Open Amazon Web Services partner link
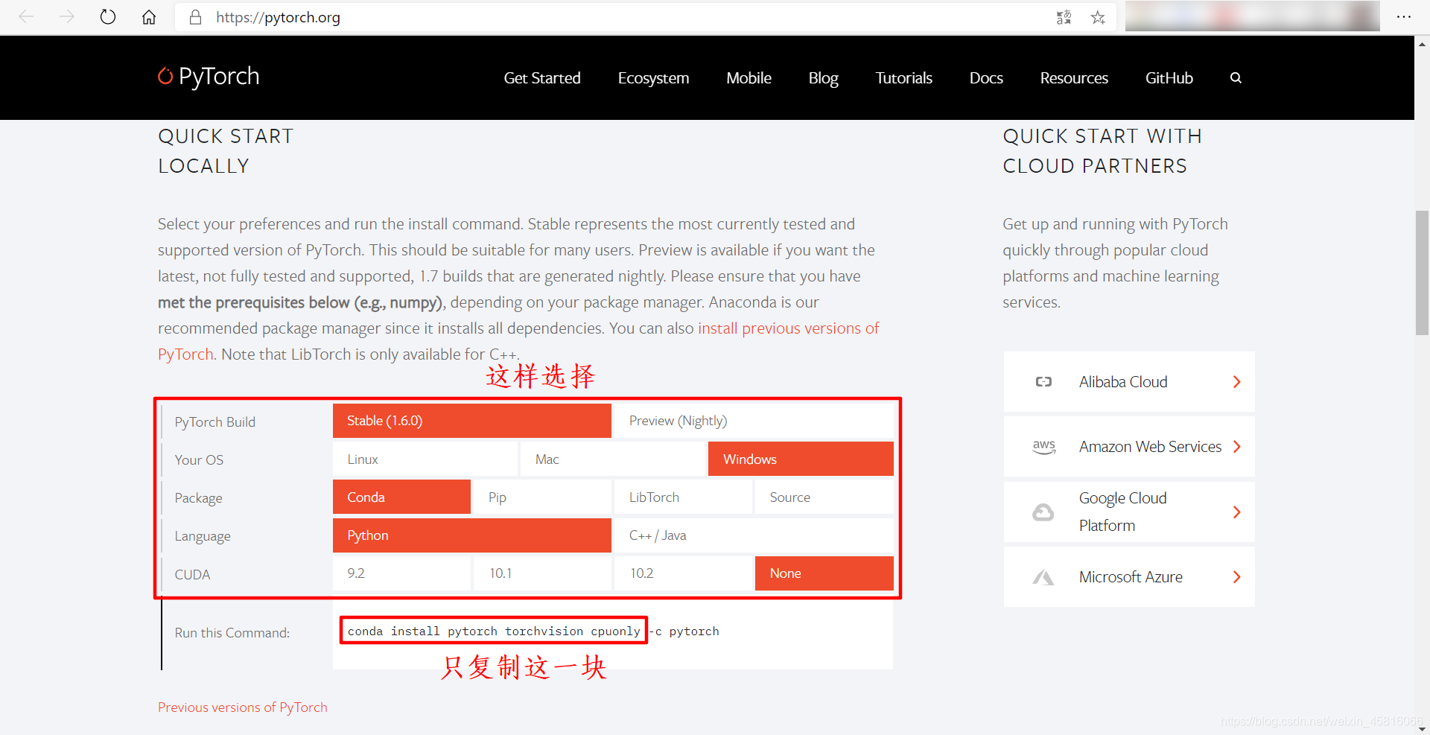1430x735 pixels. coord(1129,447)
